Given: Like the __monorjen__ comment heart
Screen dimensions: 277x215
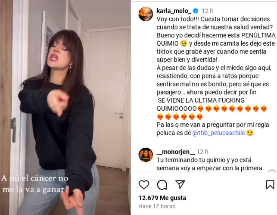Looking at the screenshot, I should (272, 171).
